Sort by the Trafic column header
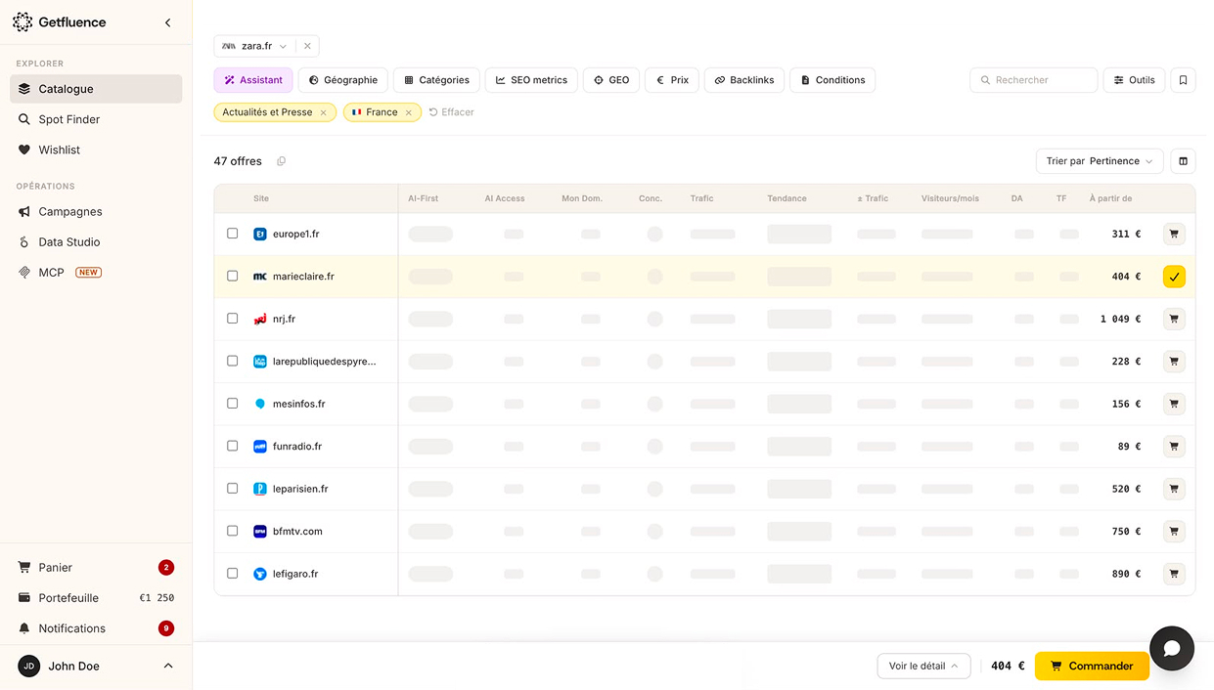 701,198
